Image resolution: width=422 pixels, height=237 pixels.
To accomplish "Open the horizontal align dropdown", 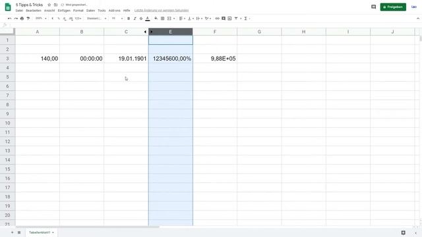I will [182, 18].
